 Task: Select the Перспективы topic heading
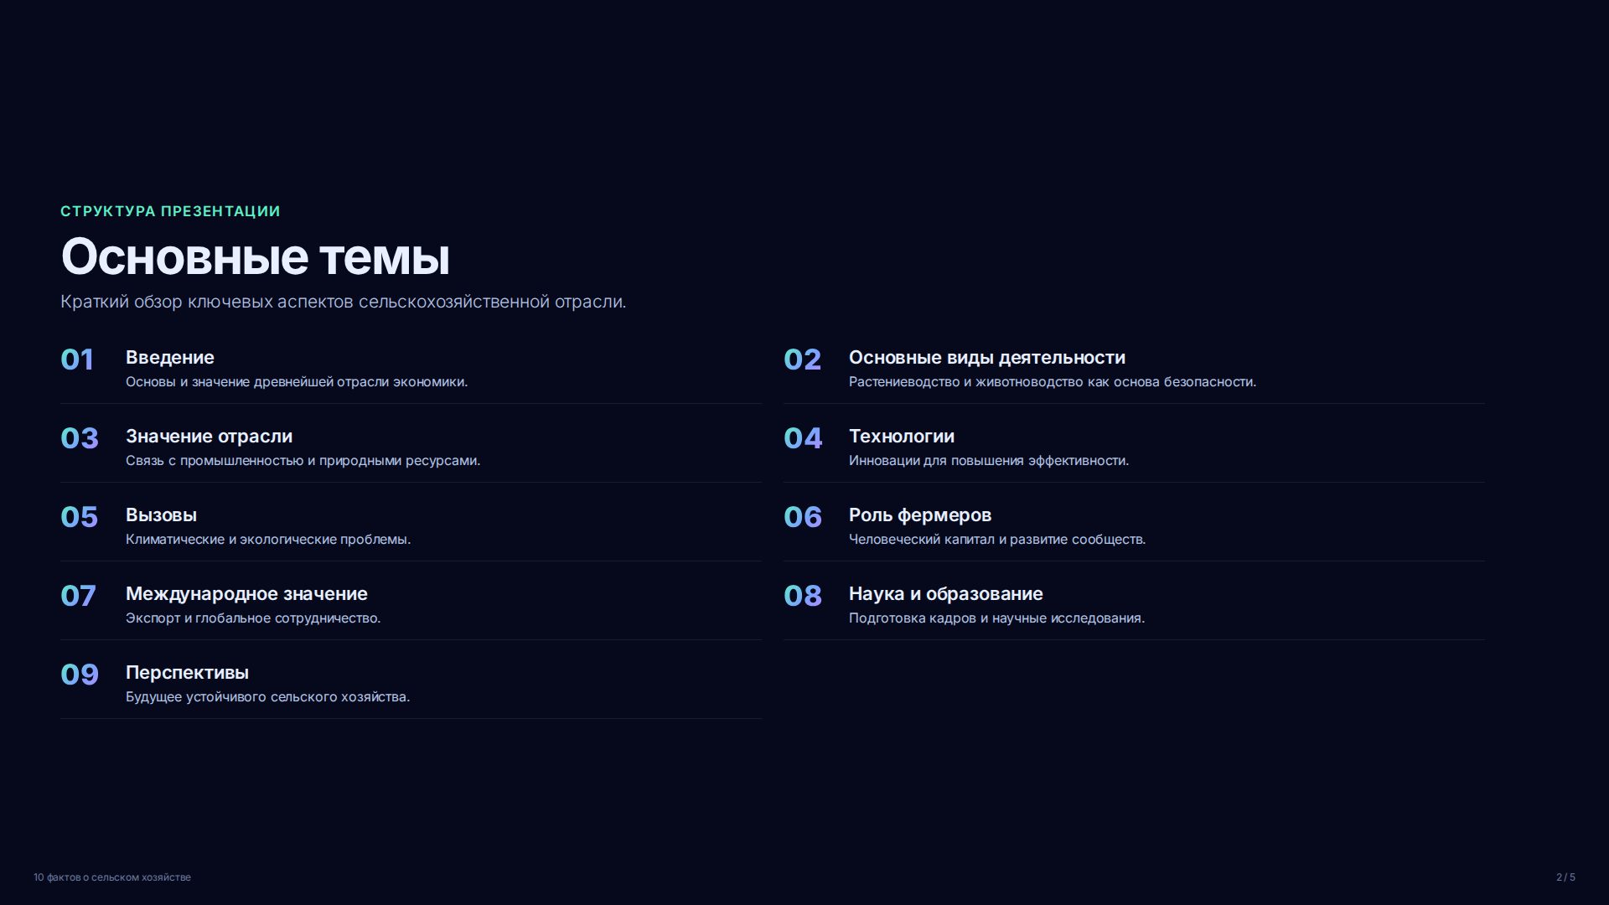(187, 673)
